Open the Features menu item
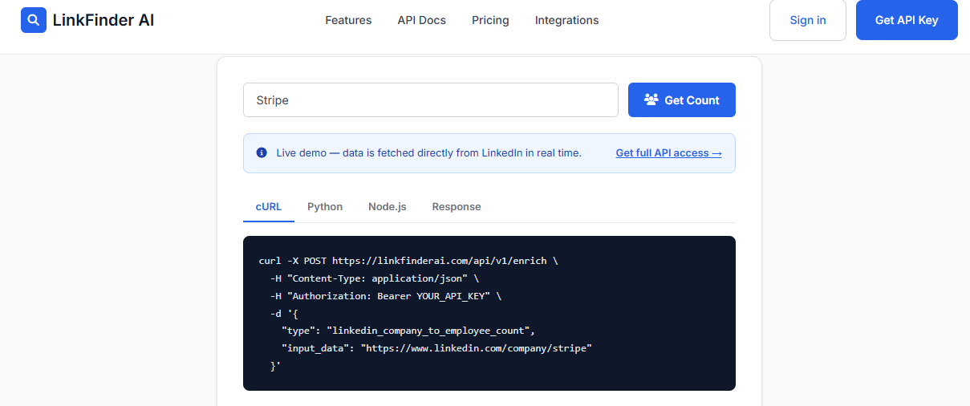This screenshot has height=406, width=970. click(x=348, y=20)
